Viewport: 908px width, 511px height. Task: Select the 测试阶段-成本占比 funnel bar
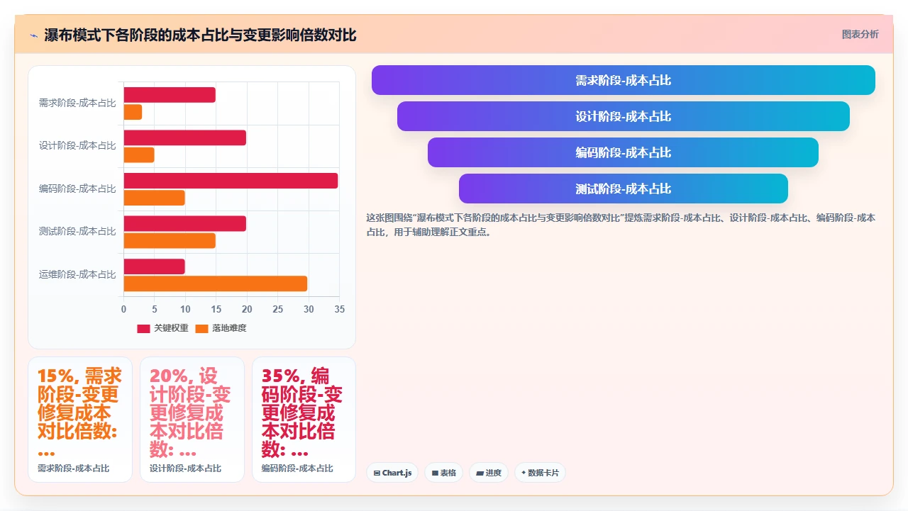coord(623,189)
